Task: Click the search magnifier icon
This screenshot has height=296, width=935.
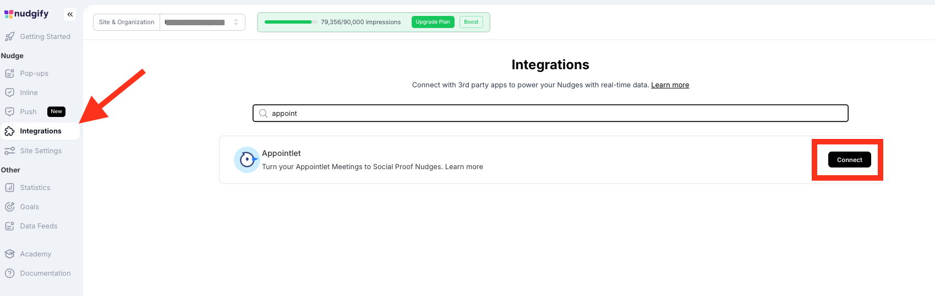Action: [263, 114]
